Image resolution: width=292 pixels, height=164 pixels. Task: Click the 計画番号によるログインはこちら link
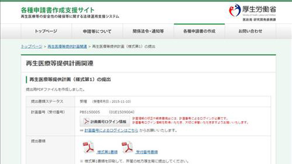tap(111, 130)
